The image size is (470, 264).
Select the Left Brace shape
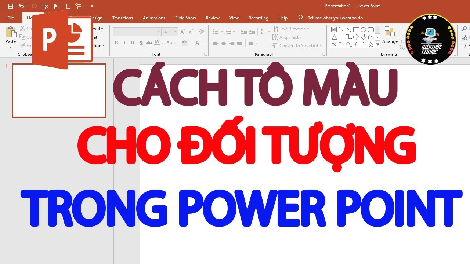356,44
